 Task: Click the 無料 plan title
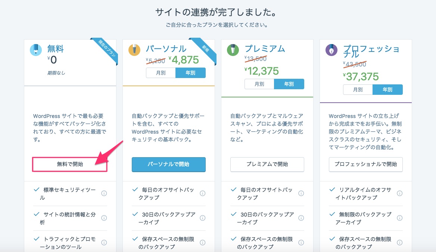[55, 49]
